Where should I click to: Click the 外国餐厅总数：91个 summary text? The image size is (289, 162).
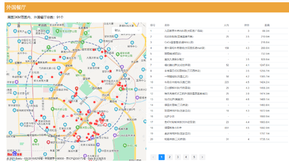tap(49, 17)
